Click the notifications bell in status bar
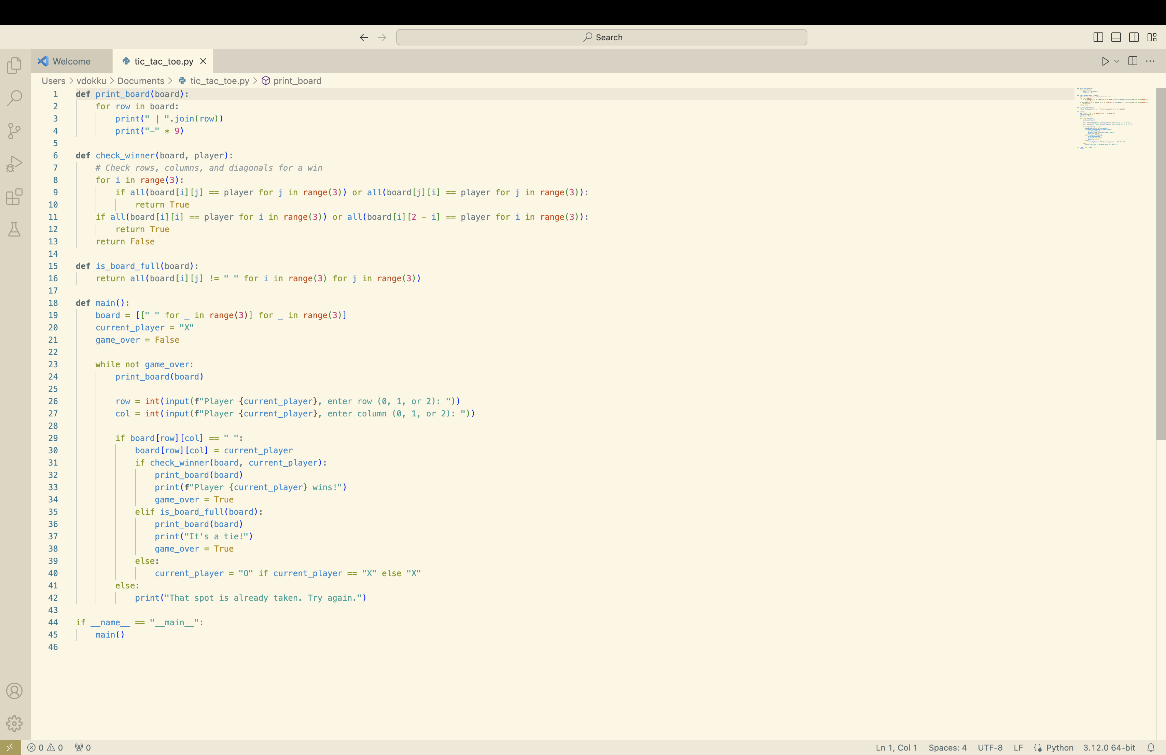This screenshot has width=1166, height=755. coord(1151,747)
